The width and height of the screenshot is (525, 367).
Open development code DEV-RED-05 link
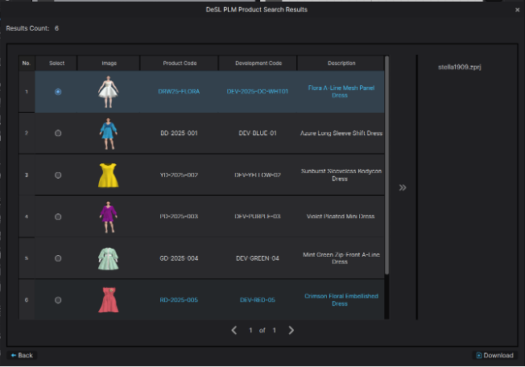[x=258, y=300]
